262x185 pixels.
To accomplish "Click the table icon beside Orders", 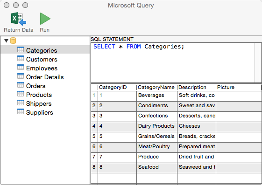I will coord(21,85).
